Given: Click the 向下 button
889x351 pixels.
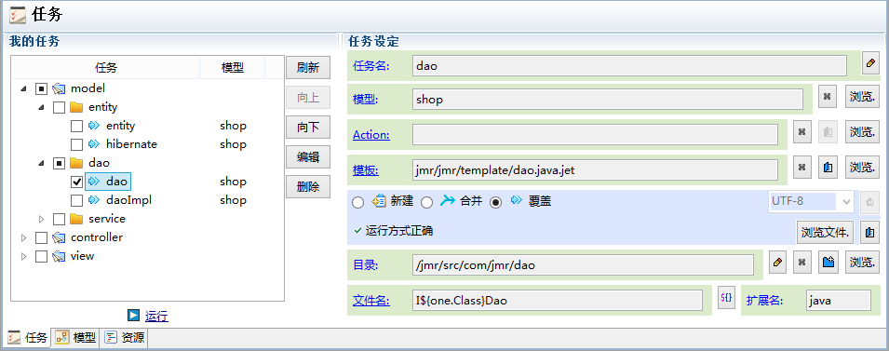Looking at the screenshot, I should coord(308,127).
